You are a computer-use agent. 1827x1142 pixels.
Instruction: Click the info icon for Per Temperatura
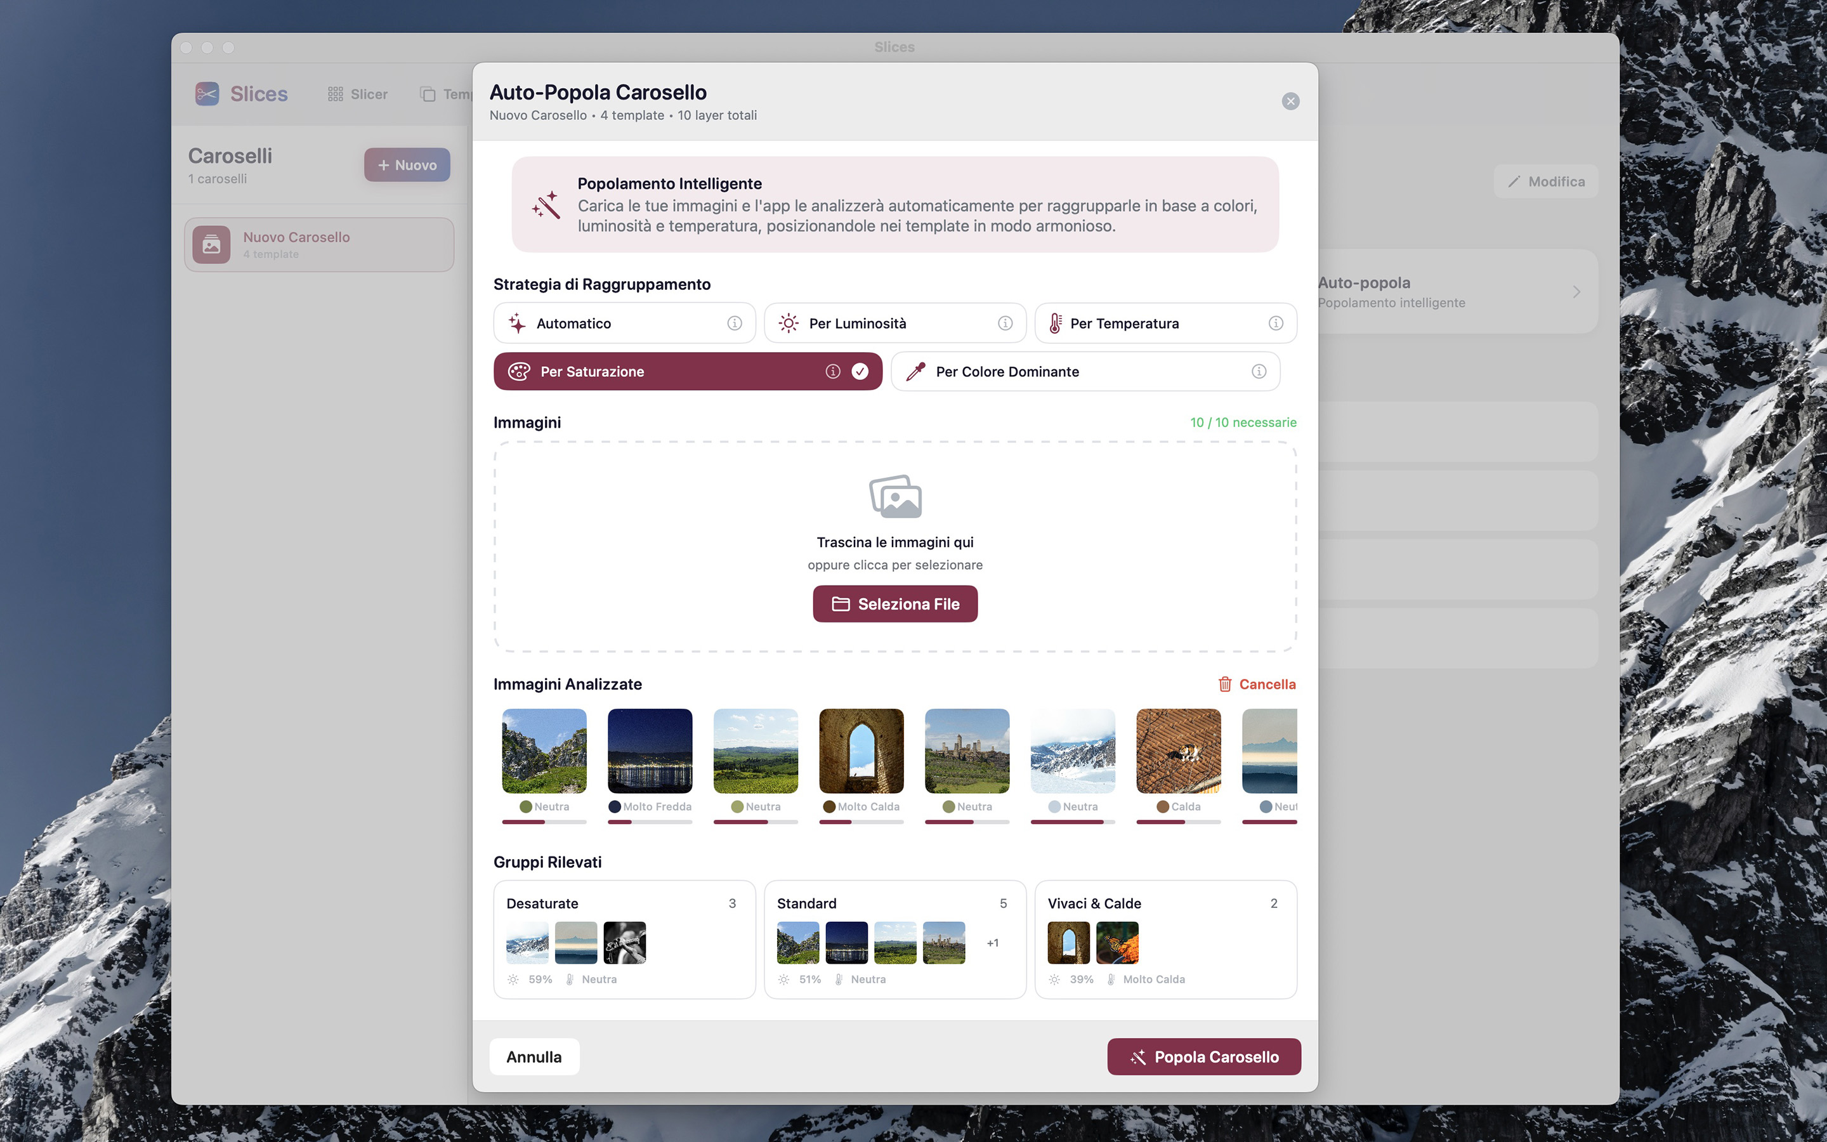pos(1275,324)
